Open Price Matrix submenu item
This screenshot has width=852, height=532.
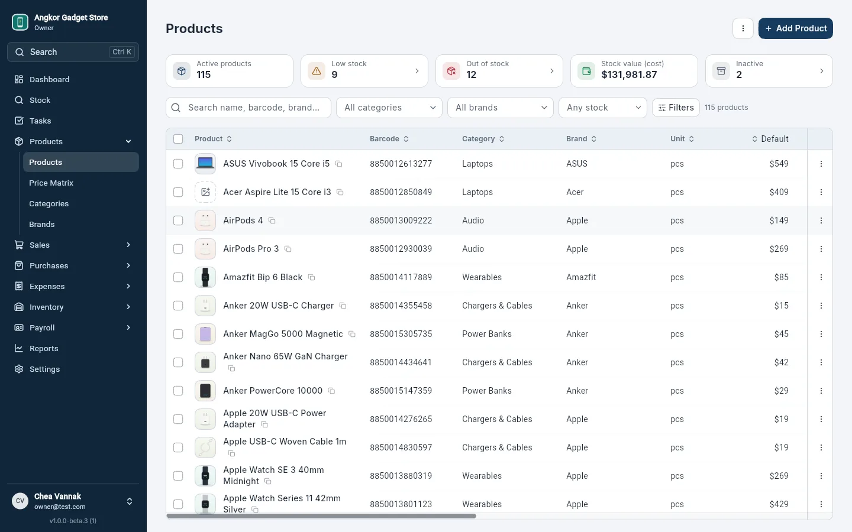(x=81, y=183)
